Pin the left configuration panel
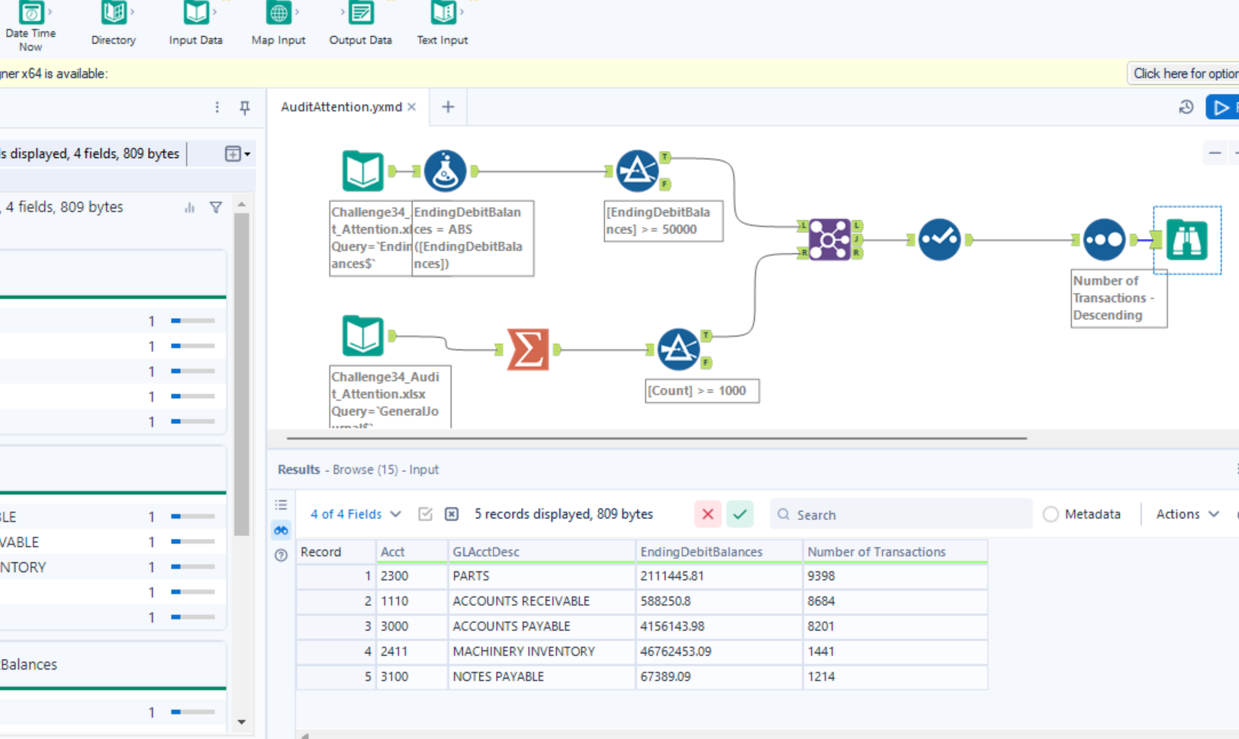This screenshot has height=739, width=1239. 245,108
